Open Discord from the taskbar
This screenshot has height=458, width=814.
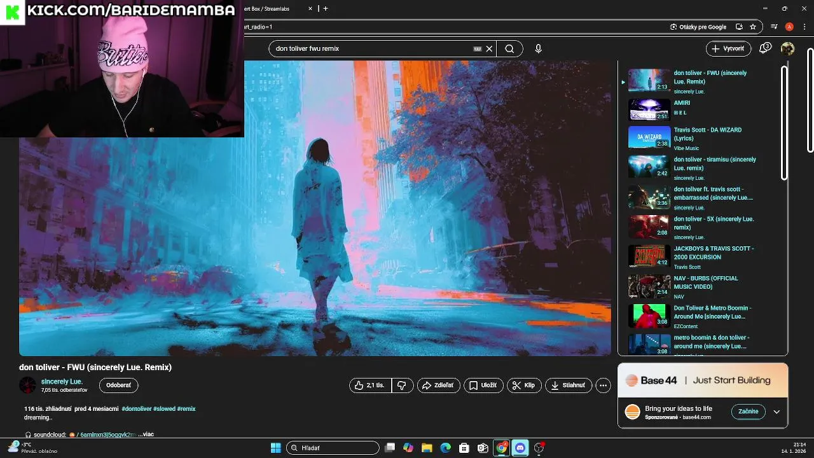coord(520,448)
